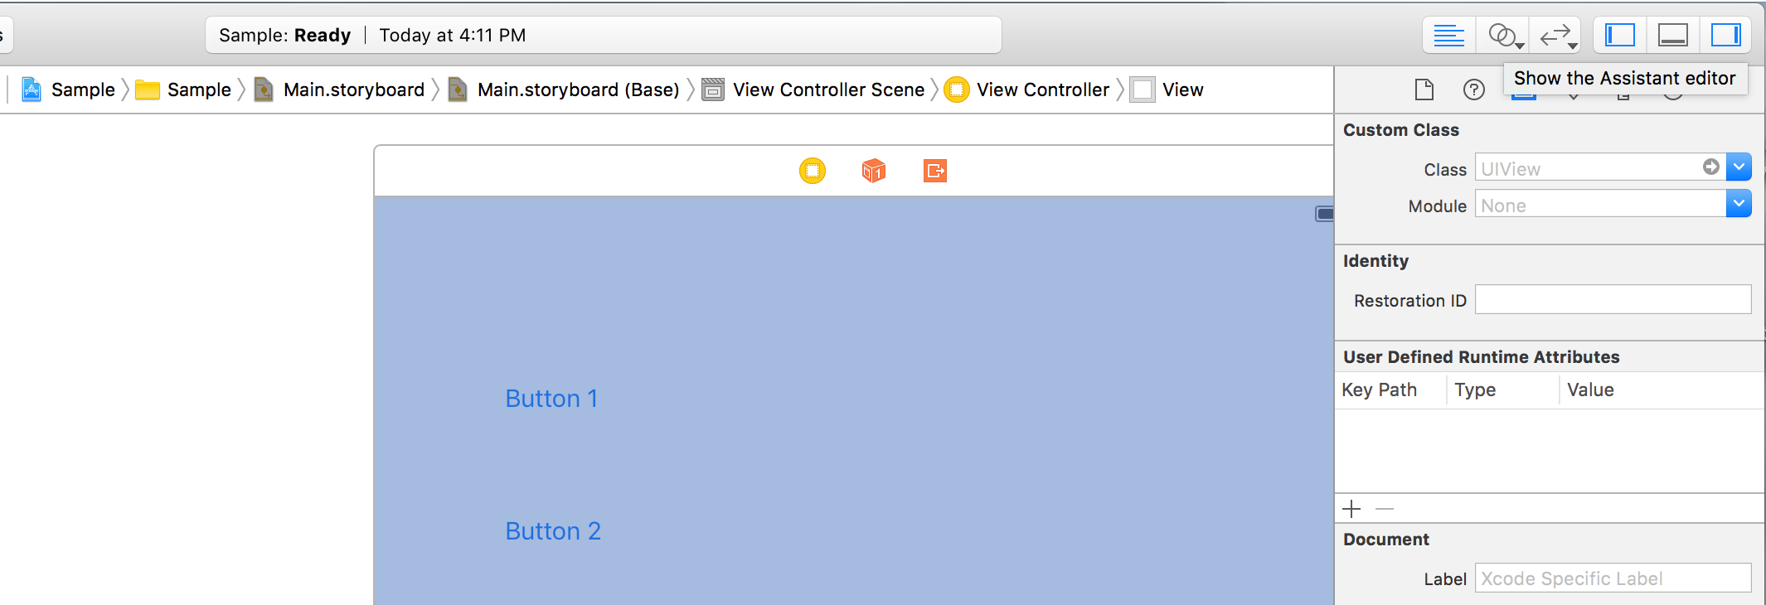Open the Quick Help inspector
Image resolution: width=1766 pixels, height=605 pixels.
(1474, 89)
